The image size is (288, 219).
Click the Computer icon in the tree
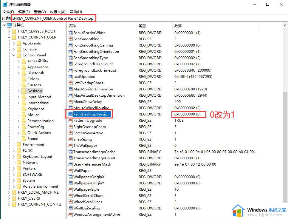point(9,25)
